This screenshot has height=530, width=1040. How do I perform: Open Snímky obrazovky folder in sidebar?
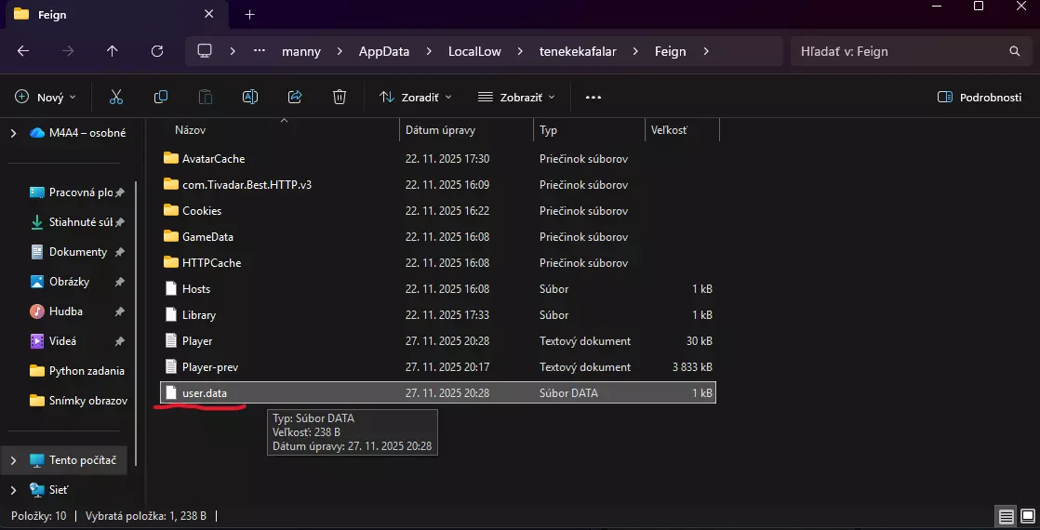point(77,401)
